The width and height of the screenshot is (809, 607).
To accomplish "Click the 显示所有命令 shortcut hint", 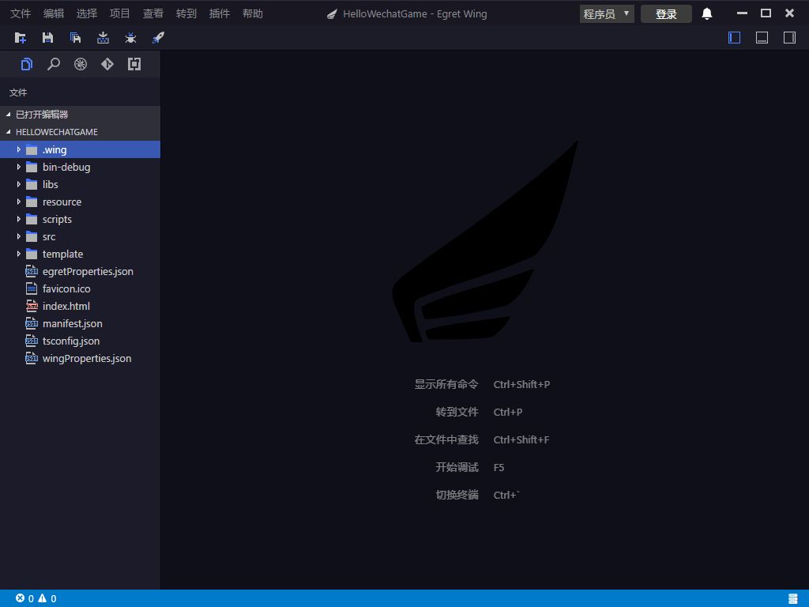I will 446,384.
